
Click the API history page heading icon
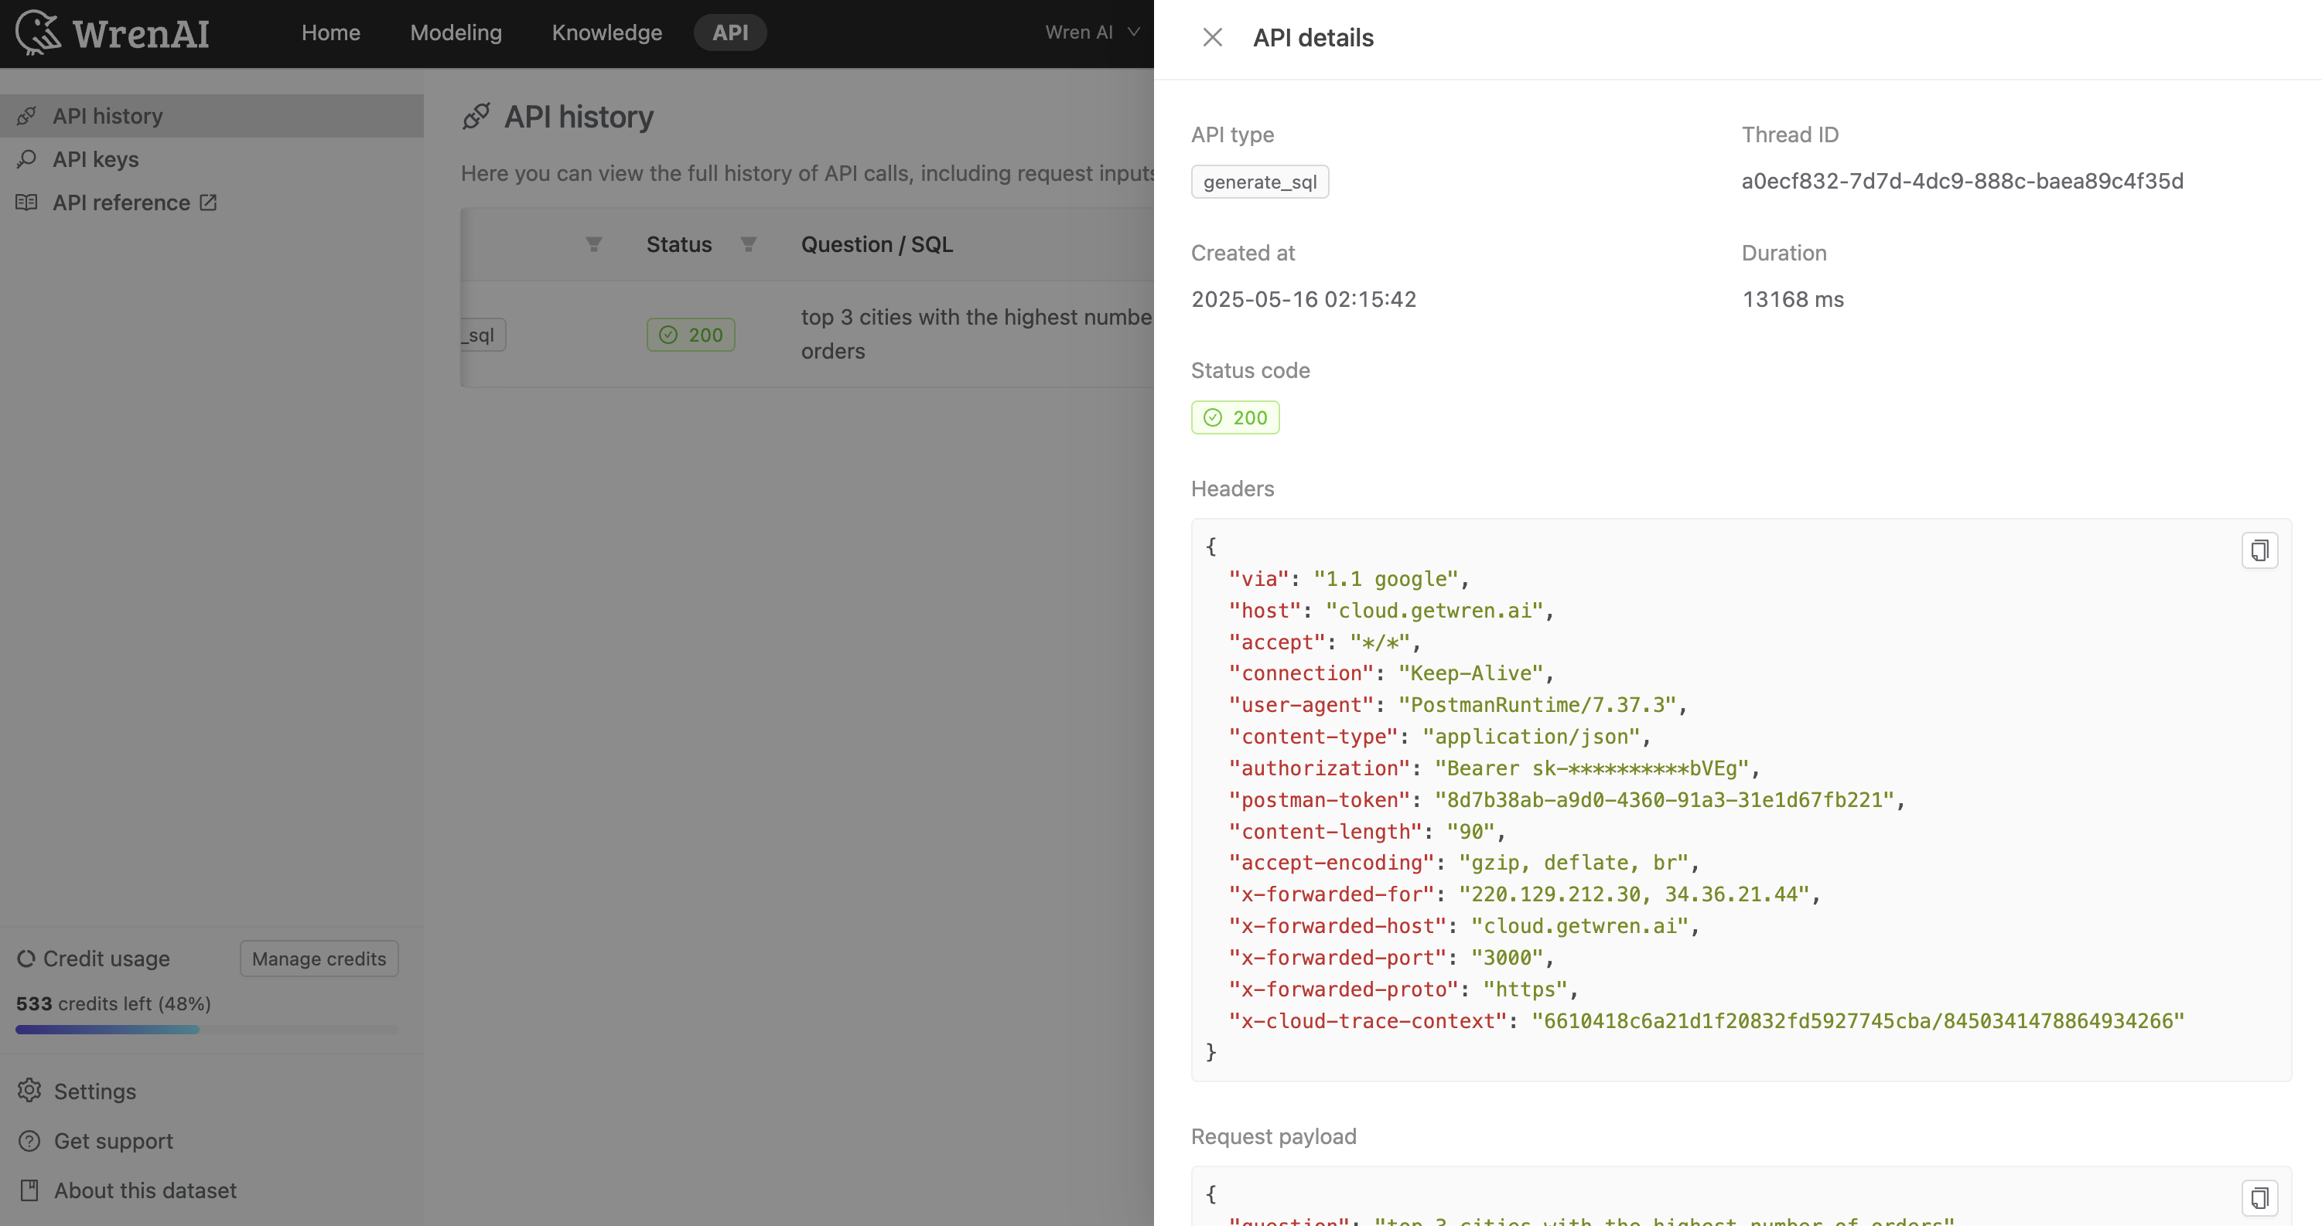tap(476, 116)
